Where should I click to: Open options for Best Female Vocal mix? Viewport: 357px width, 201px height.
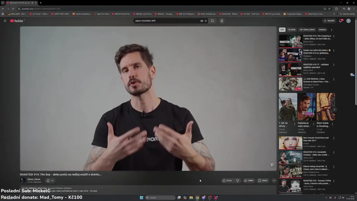point(334,138)
